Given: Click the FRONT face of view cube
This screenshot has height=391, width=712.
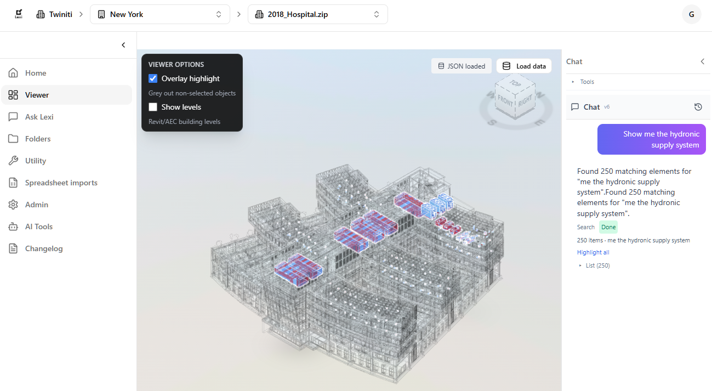Looking at the screenshot, I should coord(505,102).
